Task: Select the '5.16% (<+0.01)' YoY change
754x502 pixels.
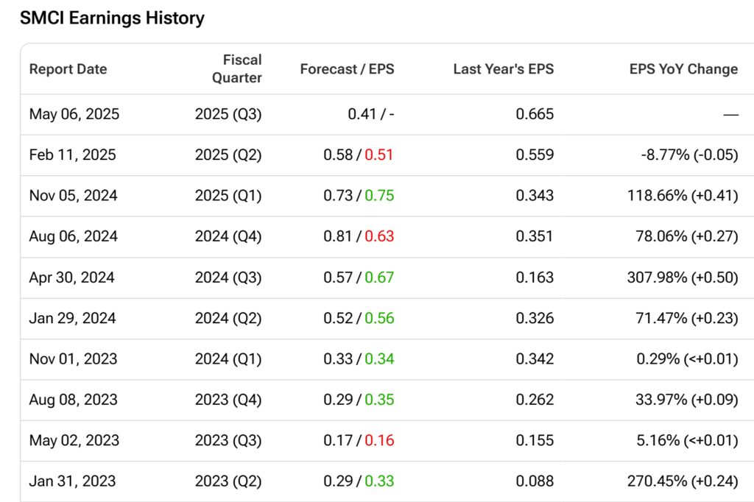Action: coord(687,441)
